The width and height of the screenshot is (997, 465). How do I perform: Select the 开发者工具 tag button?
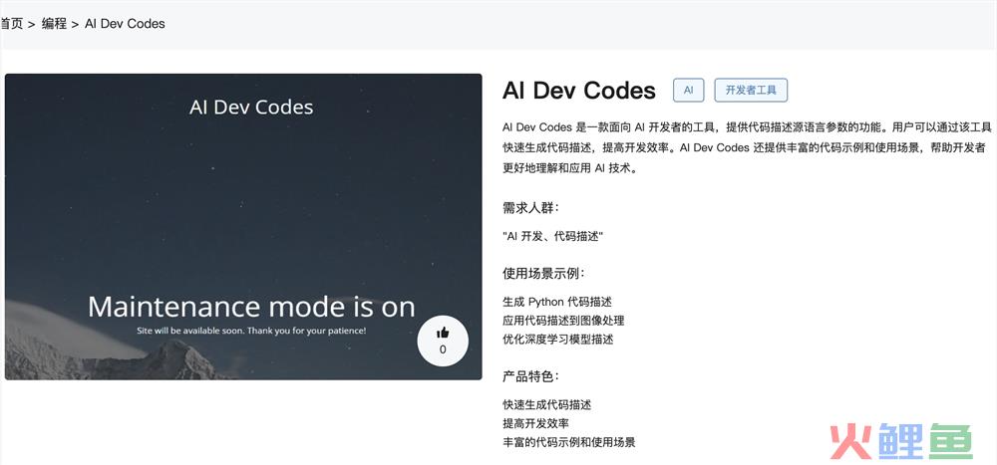(751, 91)
